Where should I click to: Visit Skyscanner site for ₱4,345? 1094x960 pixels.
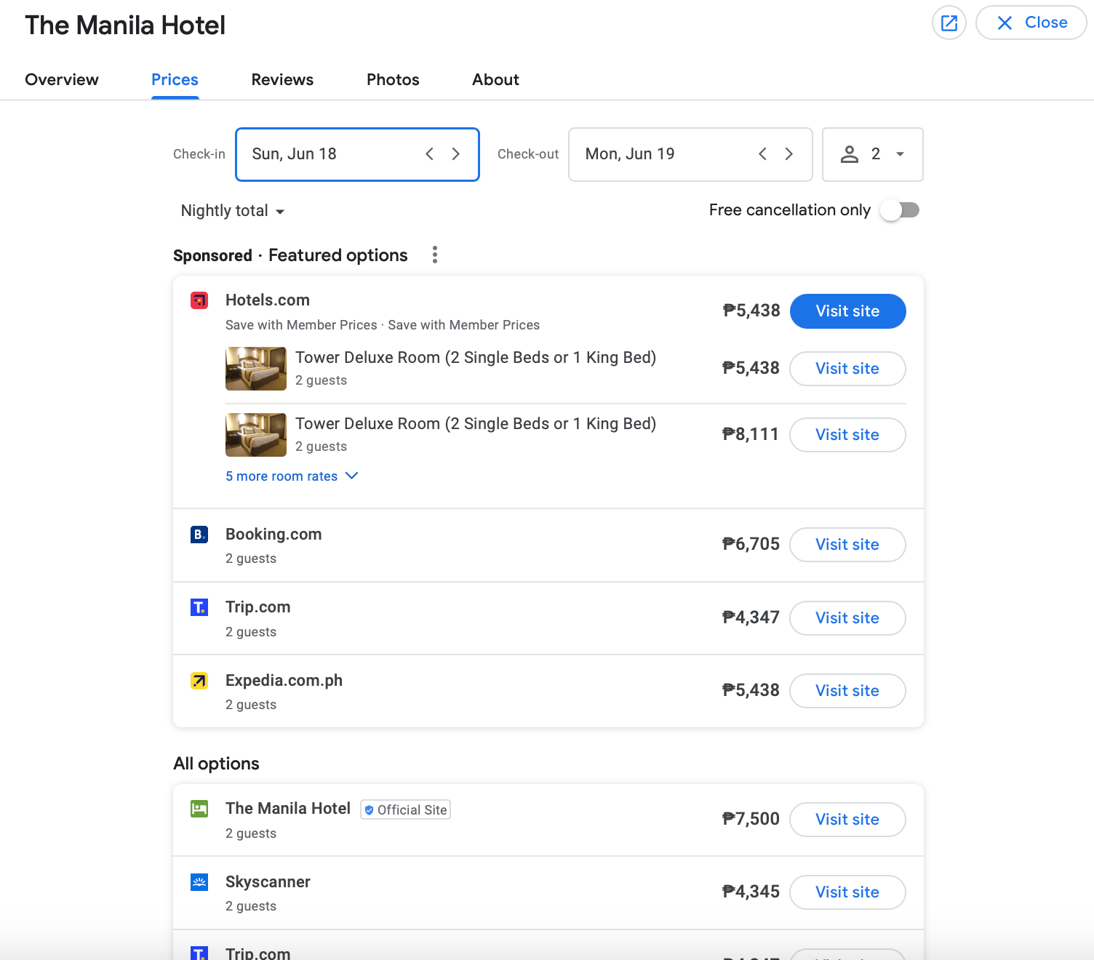coord(847,892)
